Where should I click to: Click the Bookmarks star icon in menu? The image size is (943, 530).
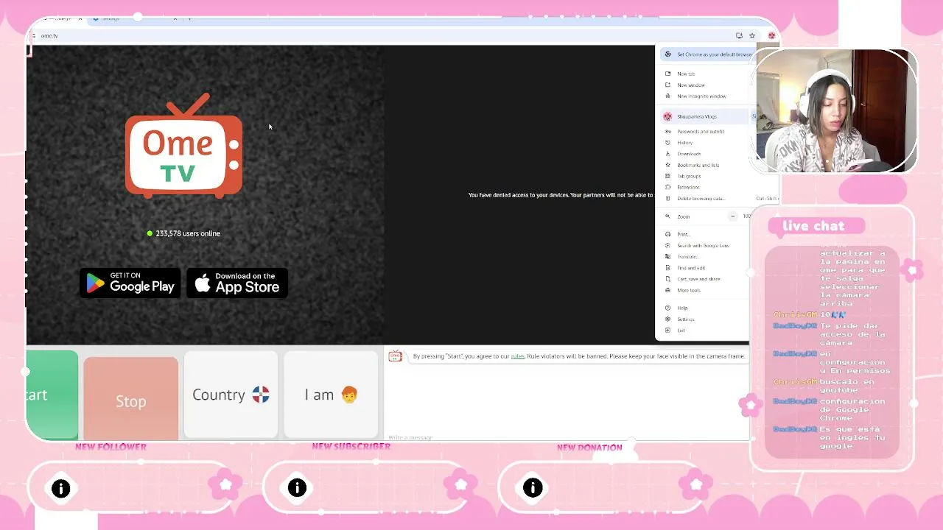coord(668,165)
